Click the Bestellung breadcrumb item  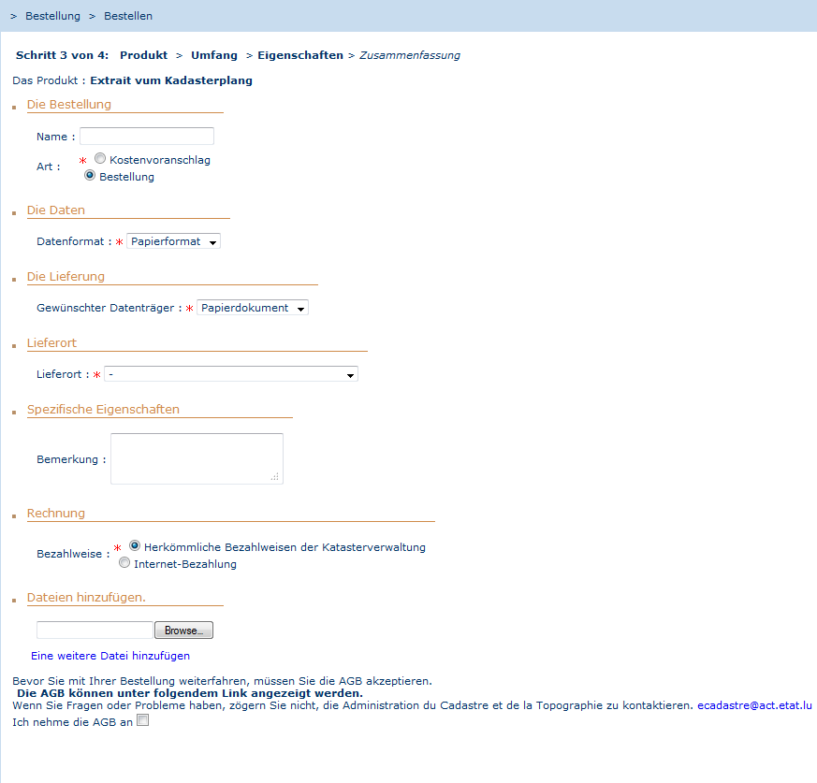point(52,16)
